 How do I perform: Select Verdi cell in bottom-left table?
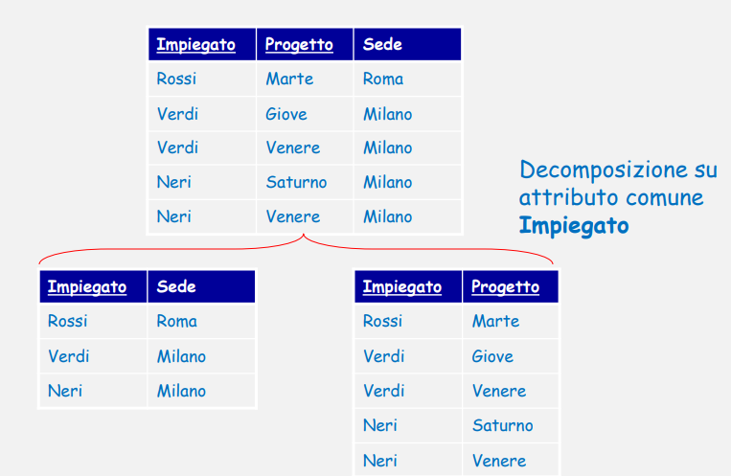[x=93, y=356]
